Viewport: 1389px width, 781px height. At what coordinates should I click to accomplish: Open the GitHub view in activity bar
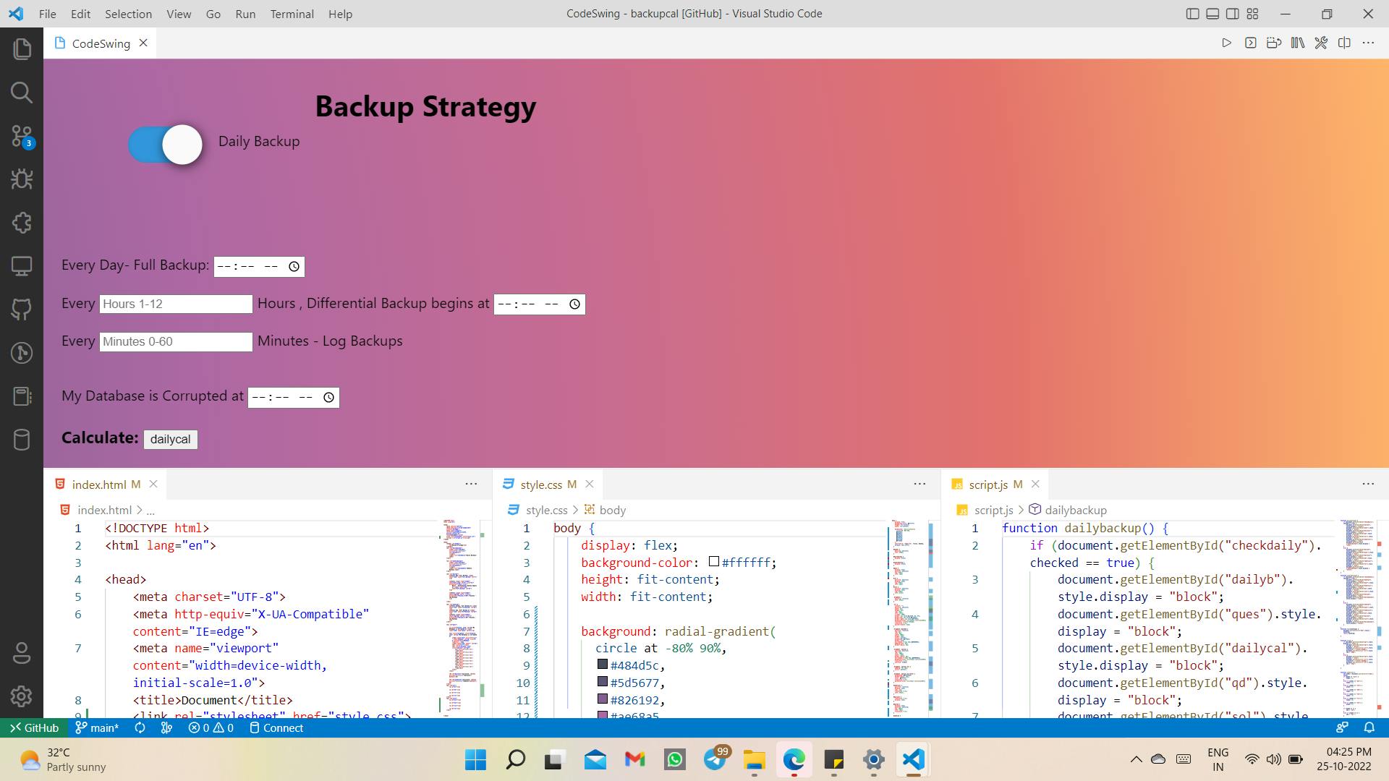[22, 310]
